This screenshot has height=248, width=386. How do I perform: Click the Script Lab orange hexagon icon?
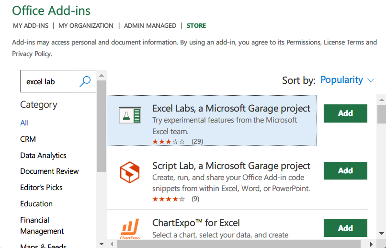coord(130,172)
